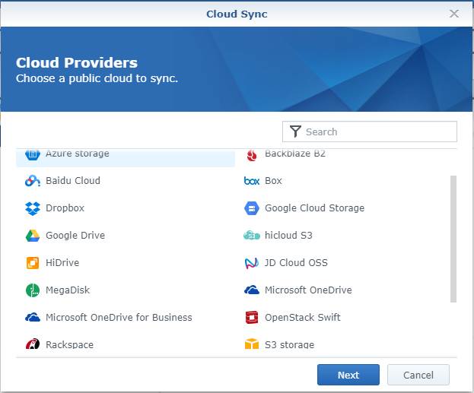Viewport: 474px width, 393px height.
Task: Click the Google Drive triangle icon
Action: point(33,236)
